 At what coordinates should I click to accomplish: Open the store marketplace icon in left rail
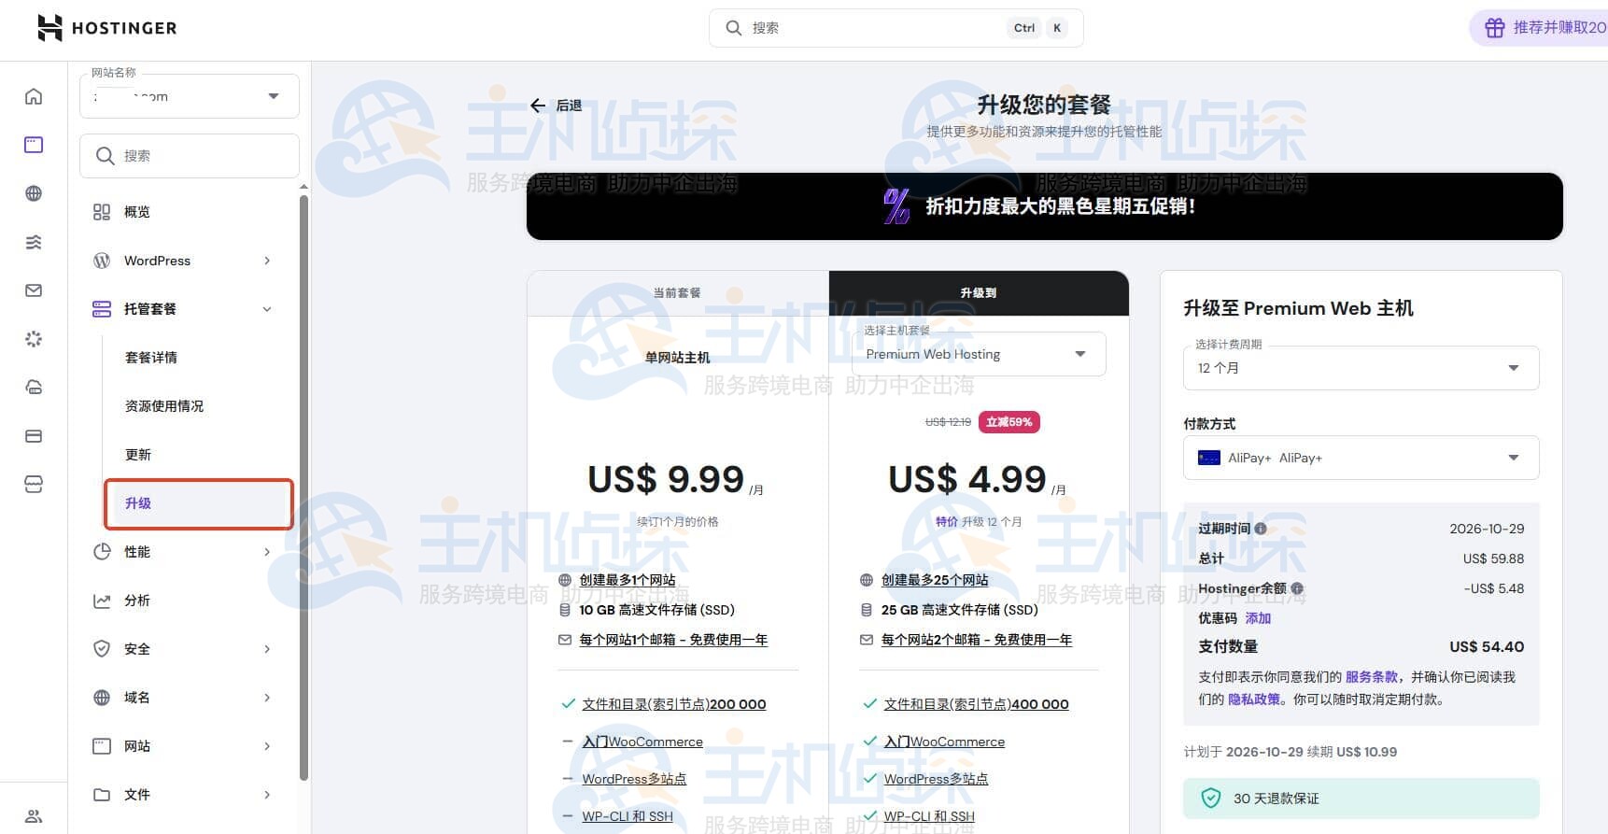pyautogui.click(x=34, y=485)
